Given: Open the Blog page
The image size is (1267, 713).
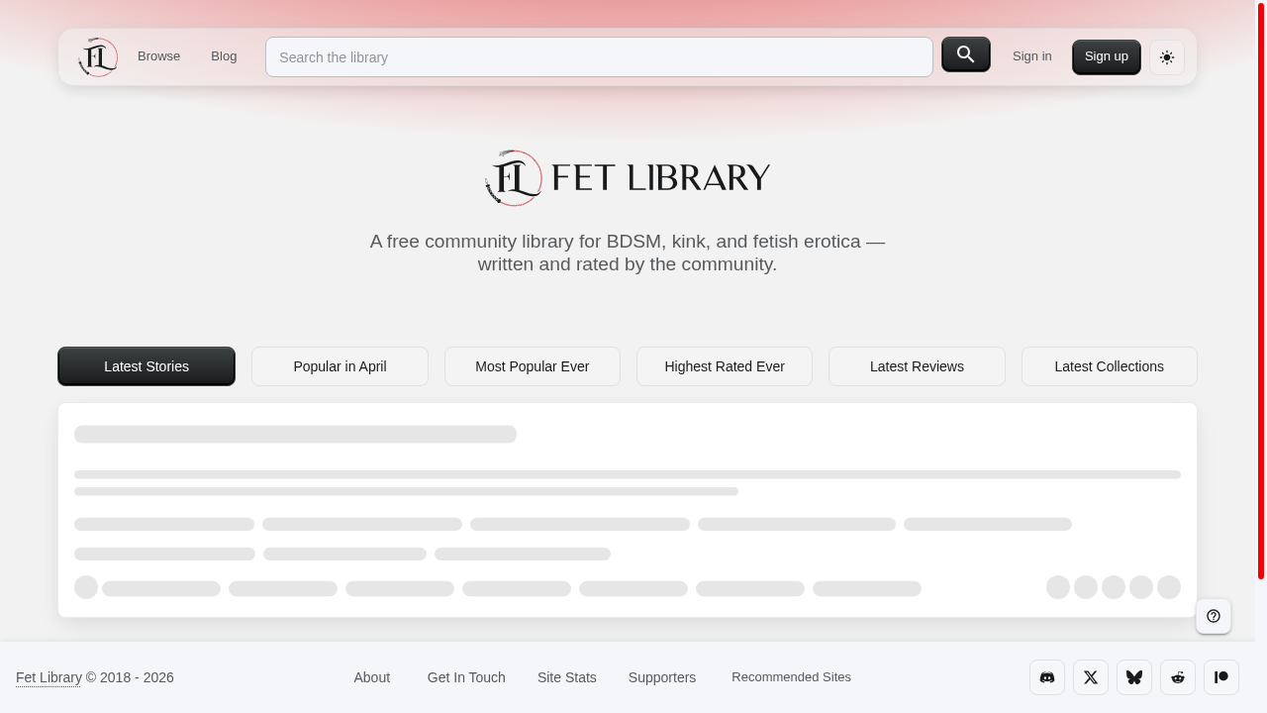Looking at the screenshot, I should tap(224, 56).
